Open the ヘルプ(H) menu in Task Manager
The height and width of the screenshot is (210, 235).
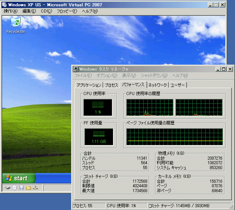[x=180, y=75]
